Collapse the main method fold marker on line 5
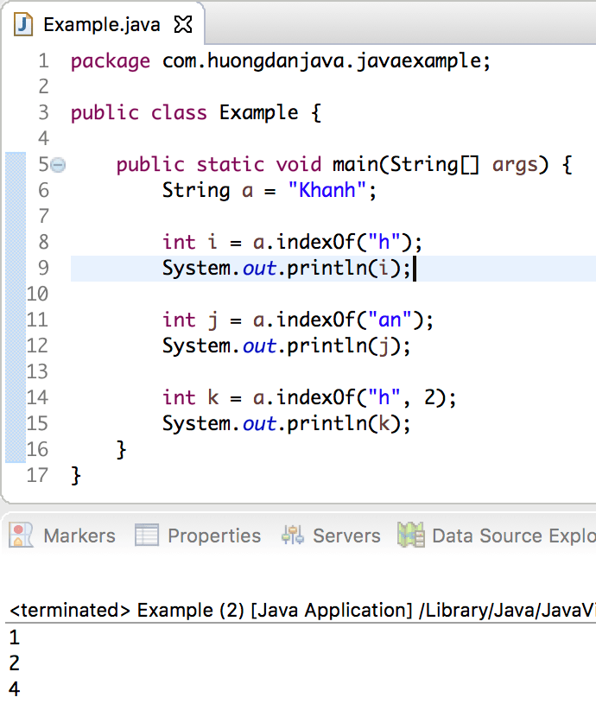The height and width of the screenshot is (710, 596). (58, 165)
